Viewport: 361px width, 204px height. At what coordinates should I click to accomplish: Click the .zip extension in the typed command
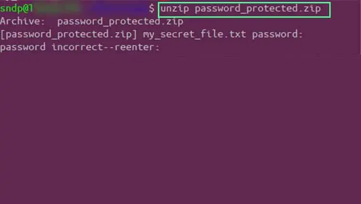click(309, 9)
